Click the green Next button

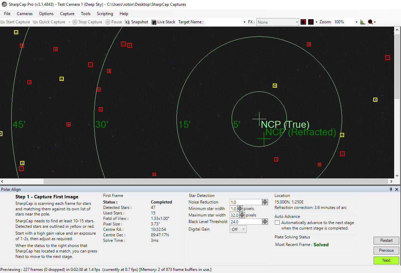[x=386, y=260]
